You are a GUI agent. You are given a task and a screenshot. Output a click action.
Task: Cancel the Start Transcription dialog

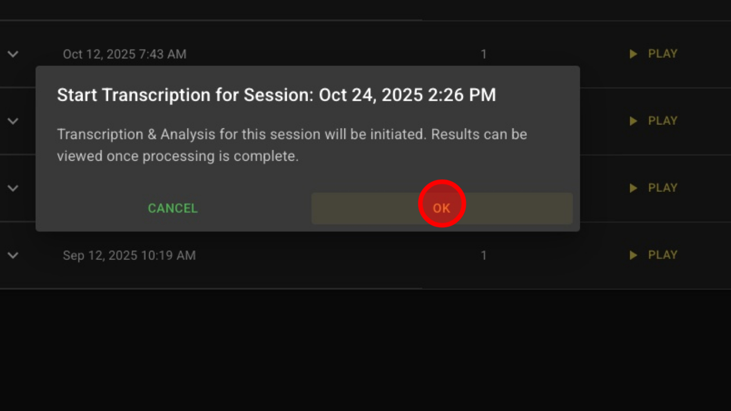pos(172,208)
